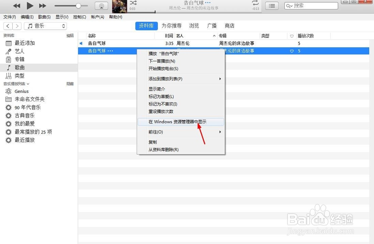Choose 开始播放电台(S) in context menu
The width and height of the screenshot is (374, 244).
pos(181,69)
